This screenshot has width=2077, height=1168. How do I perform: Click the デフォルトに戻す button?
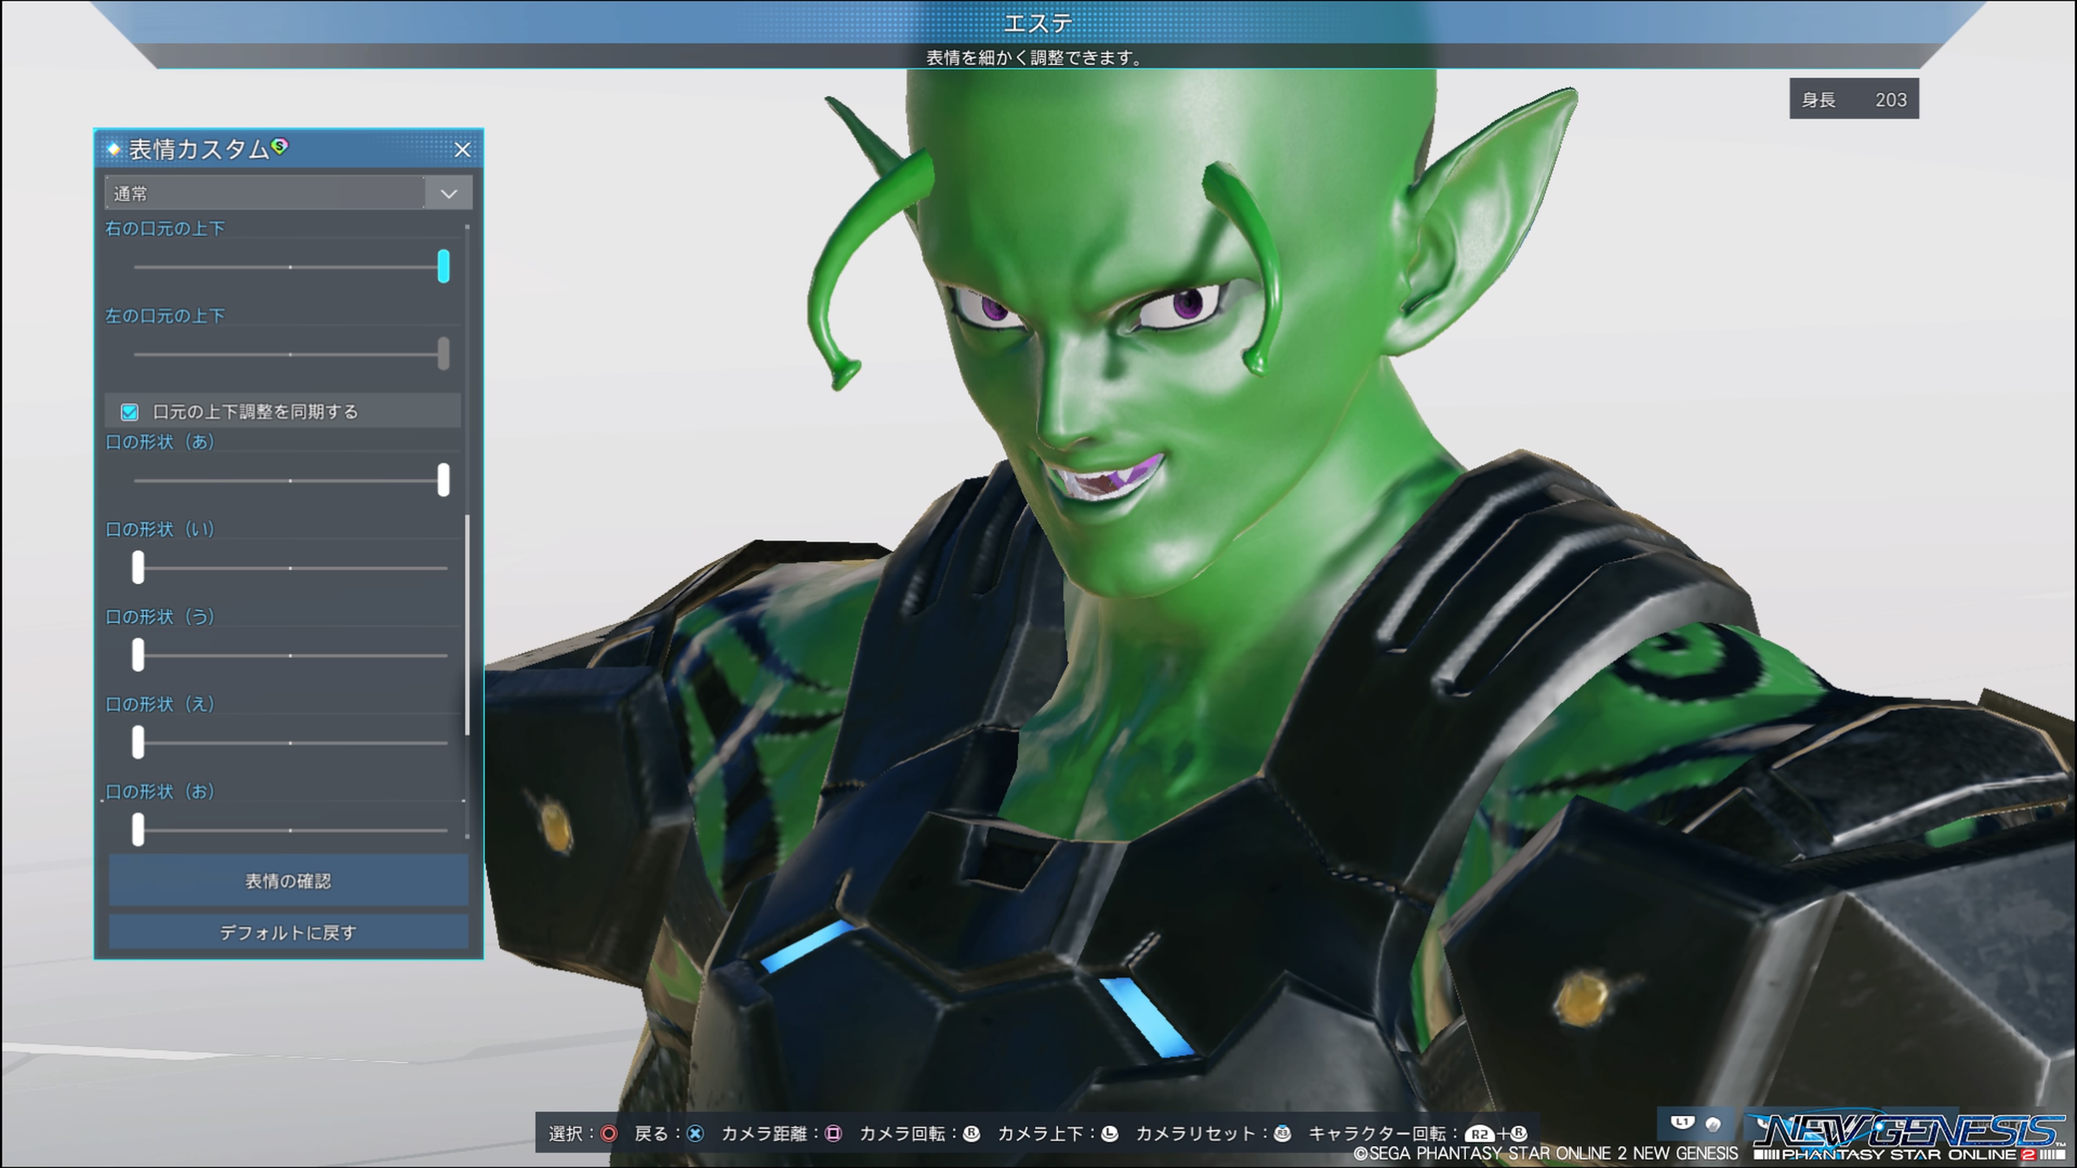click(289, 933)
